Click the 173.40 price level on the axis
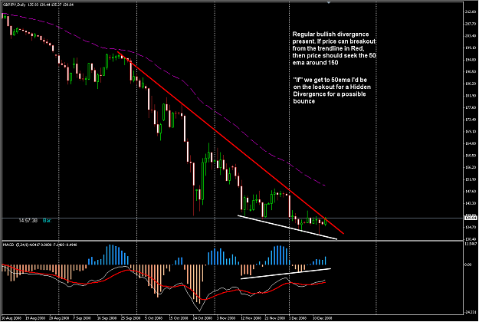This screenshot has width=479, height=322. (x=471, y=120)
